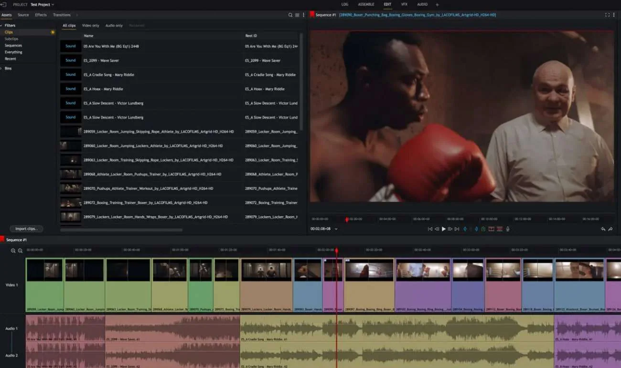This screenshot has width=621, height=368.
Task: Click the Import clips button
Action: [x=27, y=229]
